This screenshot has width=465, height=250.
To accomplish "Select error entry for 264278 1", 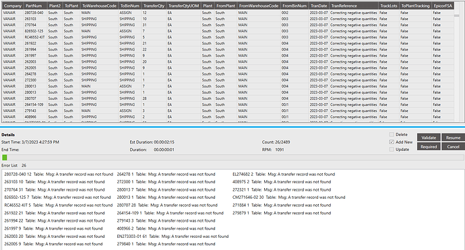I will pos(166,174).
